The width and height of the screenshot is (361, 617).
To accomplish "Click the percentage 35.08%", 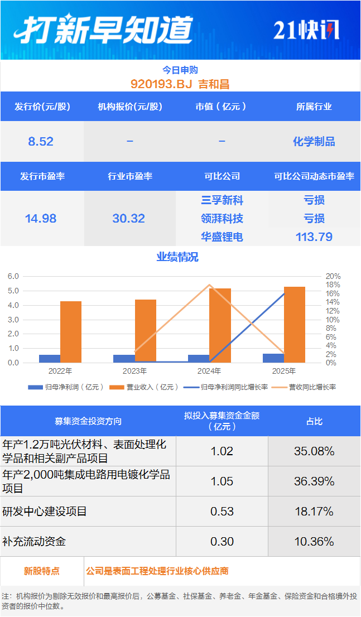I will tap(314, 451).
